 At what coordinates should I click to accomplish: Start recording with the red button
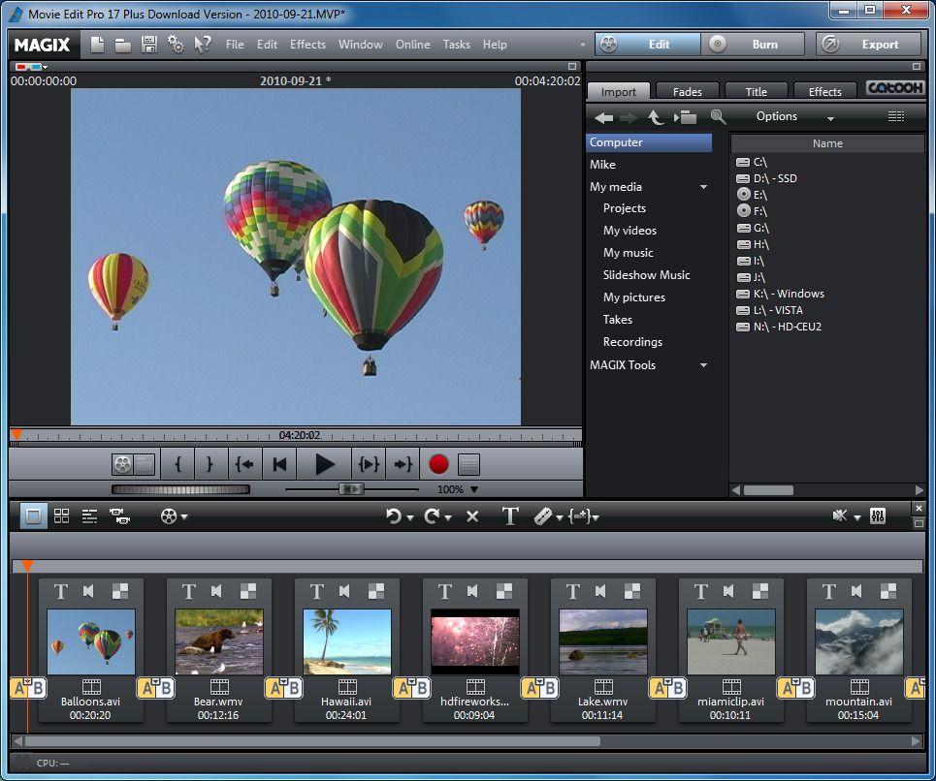point(438,464)
